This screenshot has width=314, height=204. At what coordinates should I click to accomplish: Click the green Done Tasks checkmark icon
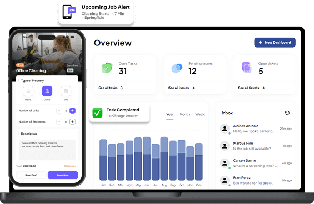click(x=107, y=68)
